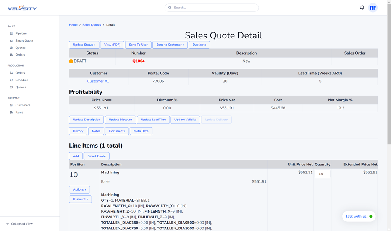Click the Velosity logo

pos(22,8)
